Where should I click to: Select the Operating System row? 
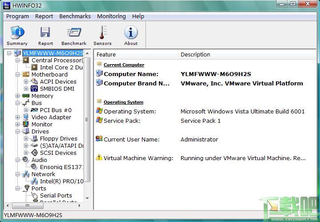[205, 111]
